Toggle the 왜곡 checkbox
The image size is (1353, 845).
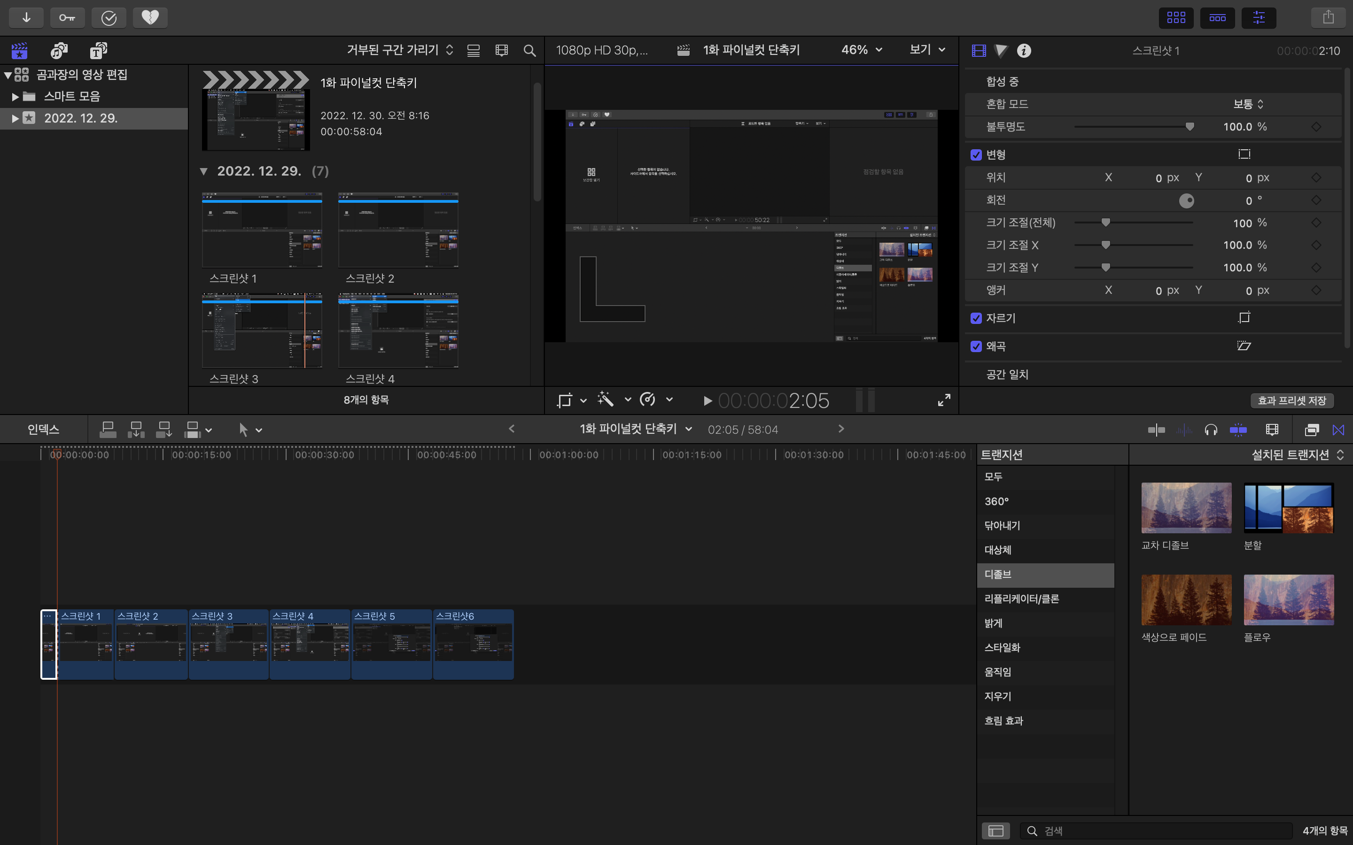(x=976, y=346)
